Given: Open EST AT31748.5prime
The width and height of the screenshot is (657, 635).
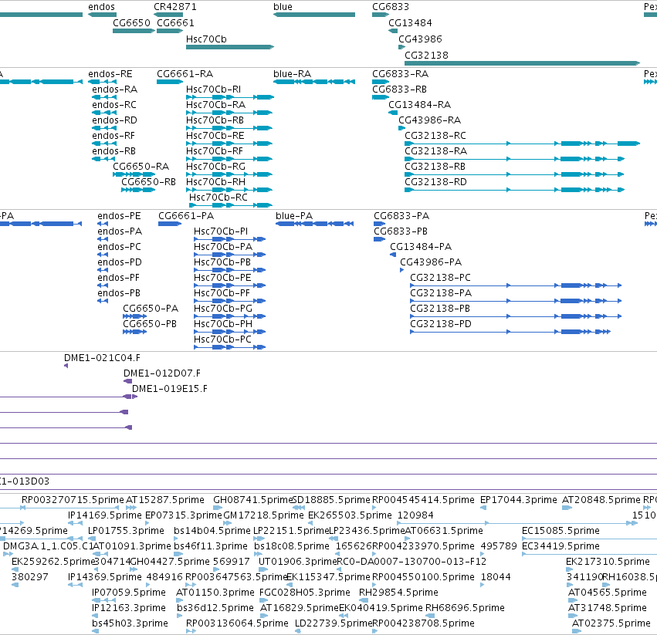Looking at the screenshot, I should point(607,608).
